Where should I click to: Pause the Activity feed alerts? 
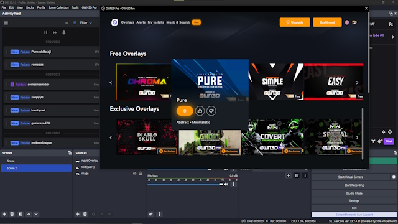tap(45, 32)
